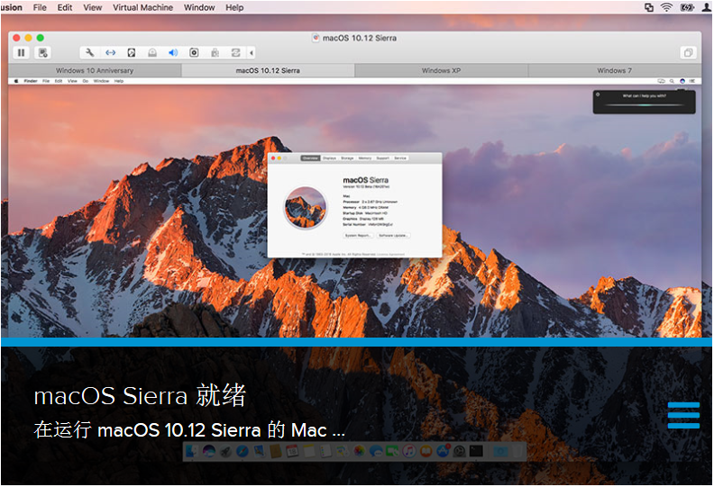Screen dimensions: 714x487
Task: Open the host Help menu
Action: tap(234, 7)
